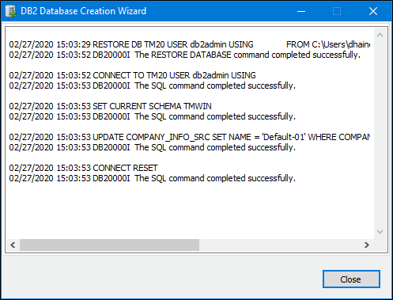
Task: Select the SET CURRENT SCHEMA TMWIN line
Action: tap(110, 106)
